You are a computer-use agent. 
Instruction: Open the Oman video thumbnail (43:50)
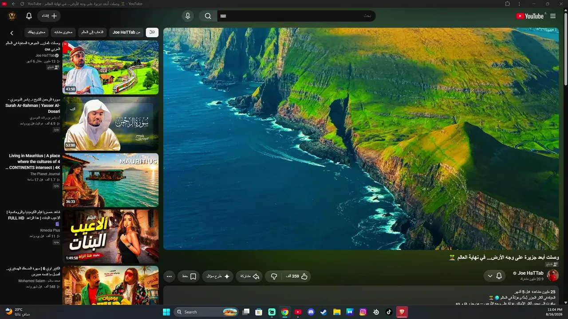[110, 67]
